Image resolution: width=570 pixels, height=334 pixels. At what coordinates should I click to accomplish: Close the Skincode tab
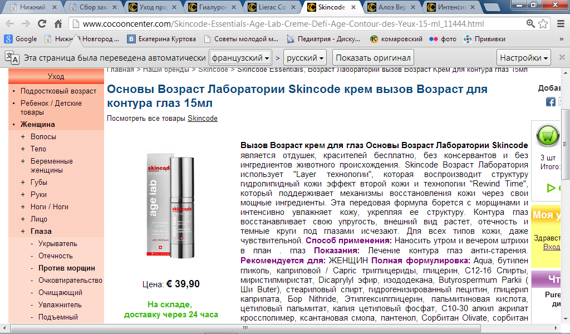tap(353, 7)
